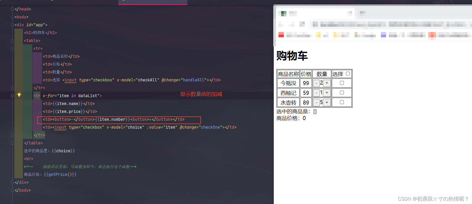Click the {{item.price}} code line
Viewport: 472px width, 204px height.
(x=70, y=112)
